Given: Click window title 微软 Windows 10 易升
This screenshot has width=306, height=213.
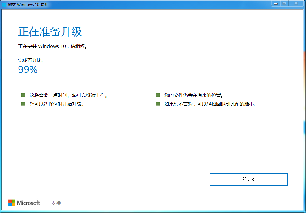Looking at the screenshot, I should [28, 4].
